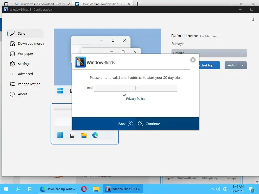Open Windows taskbar search
Image resolution: width=259 pixels, height=194 pixels.
18,189
